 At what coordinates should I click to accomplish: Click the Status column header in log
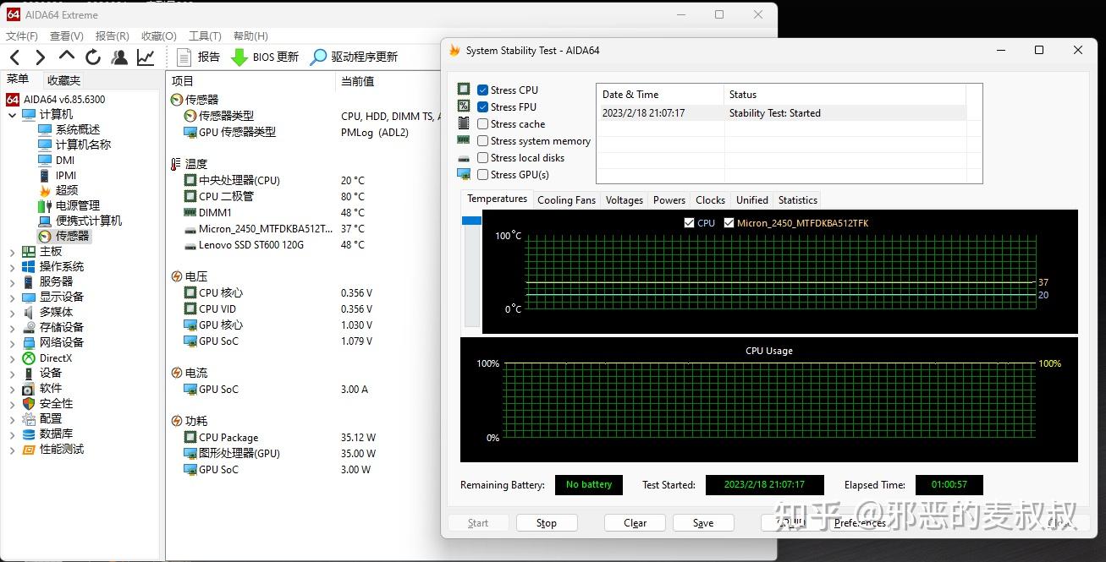[x=845, y=94]
